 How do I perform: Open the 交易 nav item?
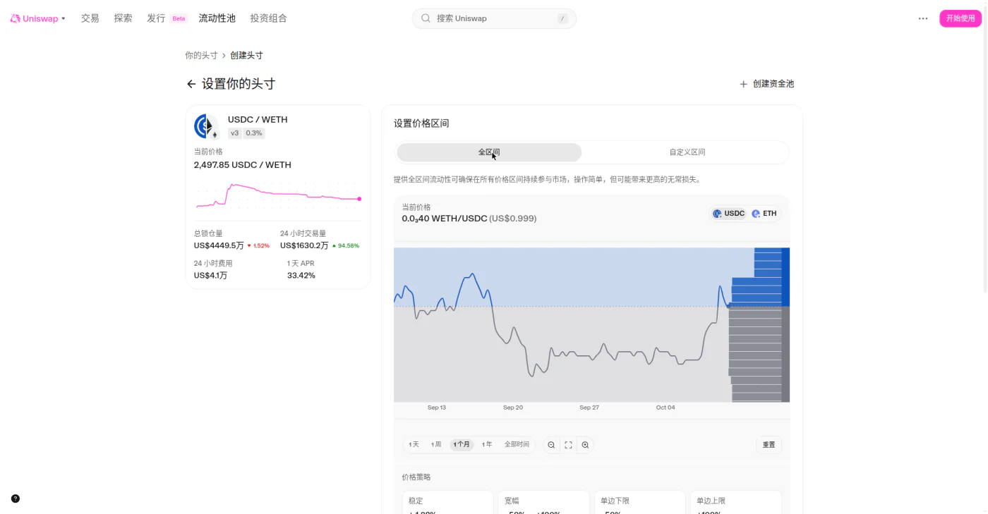(90, 18)
